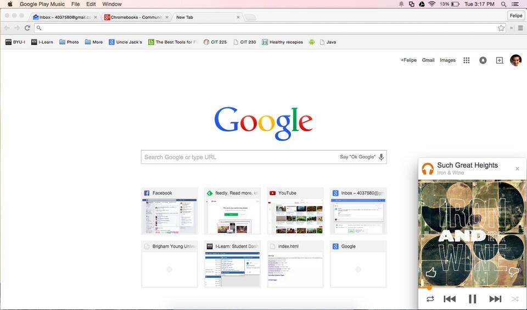Open the CIT 230 bookmark

tap(245, 42)
